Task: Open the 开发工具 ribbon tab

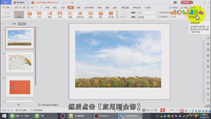Action: coord(125,8)
